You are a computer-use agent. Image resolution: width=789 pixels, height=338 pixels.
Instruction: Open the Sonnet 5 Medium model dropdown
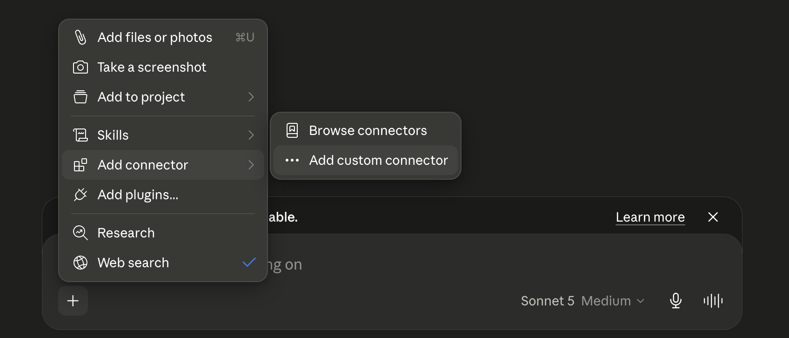click(x=582, y=301)
